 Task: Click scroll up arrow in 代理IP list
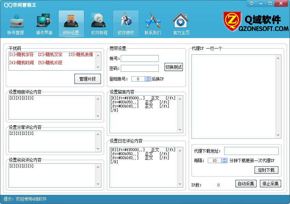click(278, 58)
